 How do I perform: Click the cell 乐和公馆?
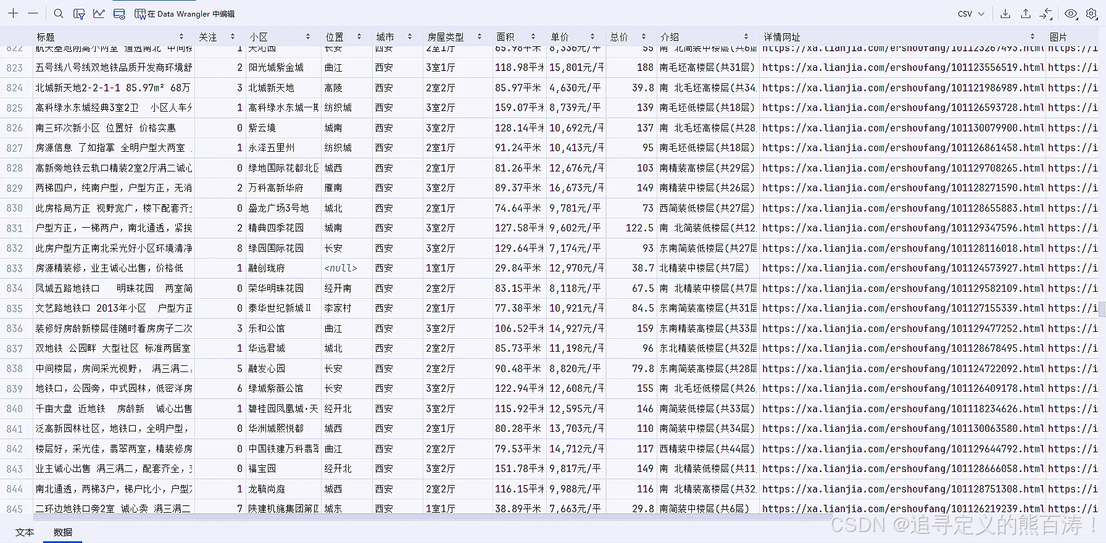(x=283, y=329)
